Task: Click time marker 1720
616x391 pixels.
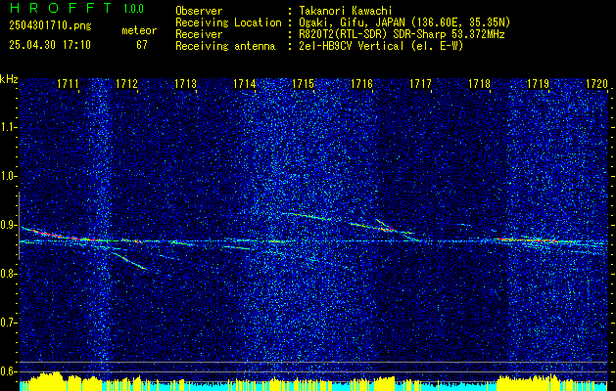Action: click(x=596, y=83)
